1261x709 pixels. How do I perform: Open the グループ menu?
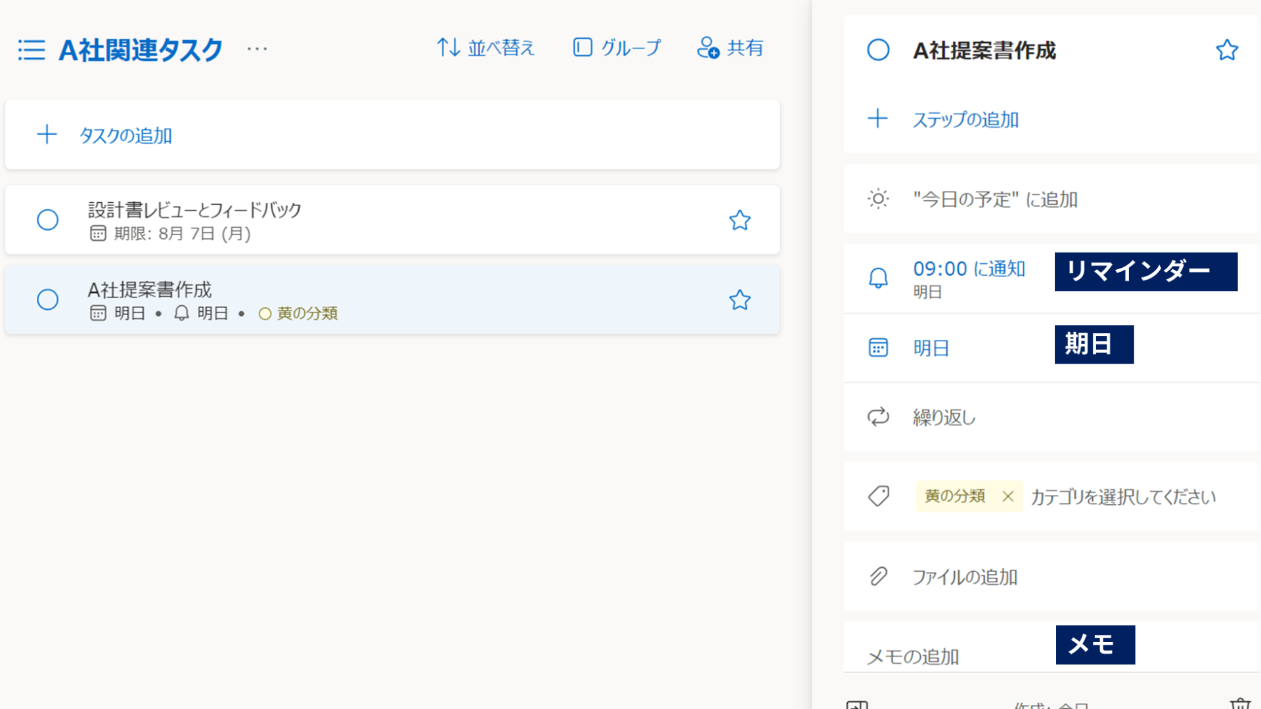pyautogui.click(x=617, y=47)
